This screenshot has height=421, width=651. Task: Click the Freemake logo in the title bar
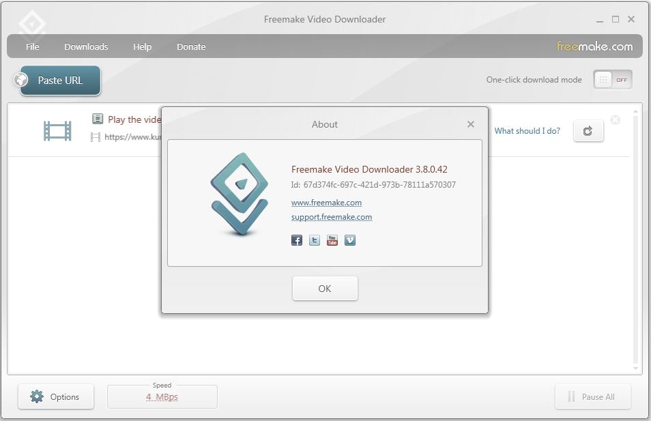32,24
